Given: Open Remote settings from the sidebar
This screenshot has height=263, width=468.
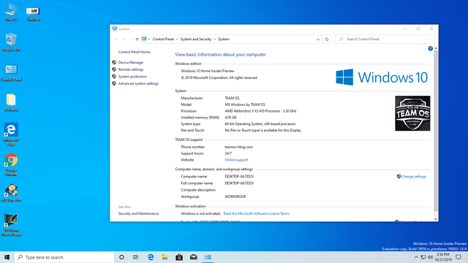Looking at the screenshot, I should (131, 69).
